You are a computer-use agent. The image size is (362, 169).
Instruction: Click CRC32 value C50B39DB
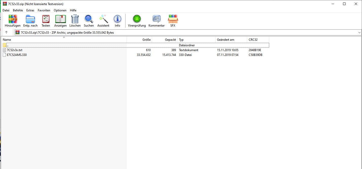point(256,55)
